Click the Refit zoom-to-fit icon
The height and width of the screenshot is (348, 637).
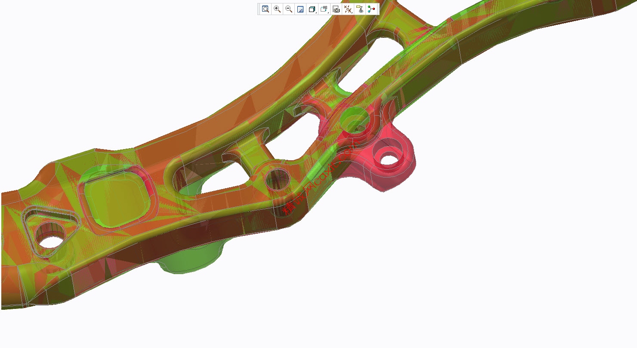coord(266,9)
